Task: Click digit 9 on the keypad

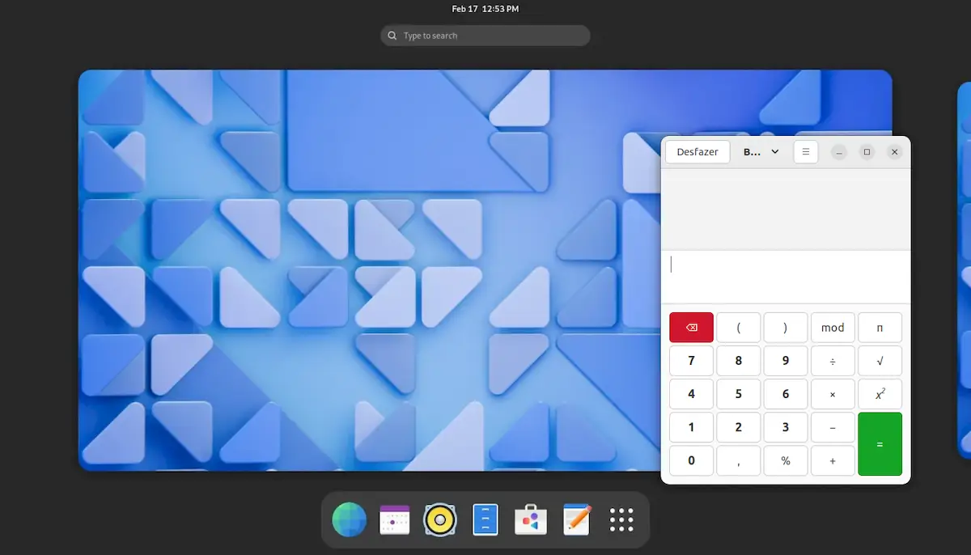Action: (785, 361)
